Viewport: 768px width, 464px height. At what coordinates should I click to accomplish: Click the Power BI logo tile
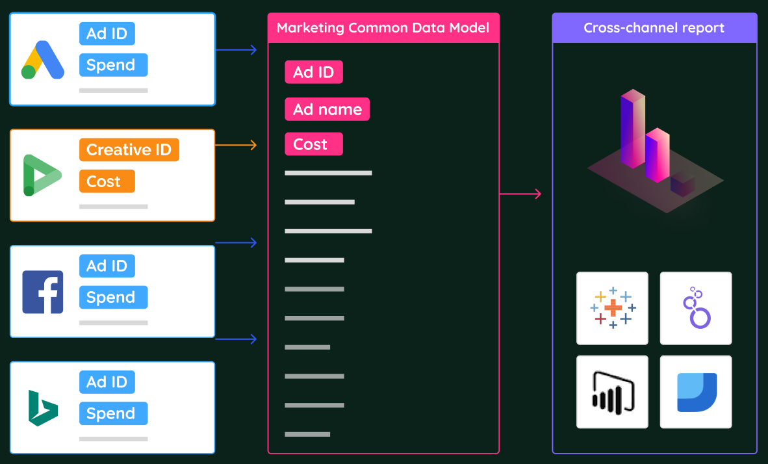coord(612,392)
